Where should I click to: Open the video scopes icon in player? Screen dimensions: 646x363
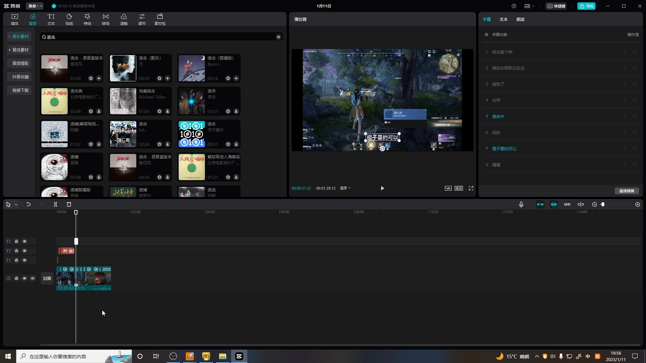(448, 188)
